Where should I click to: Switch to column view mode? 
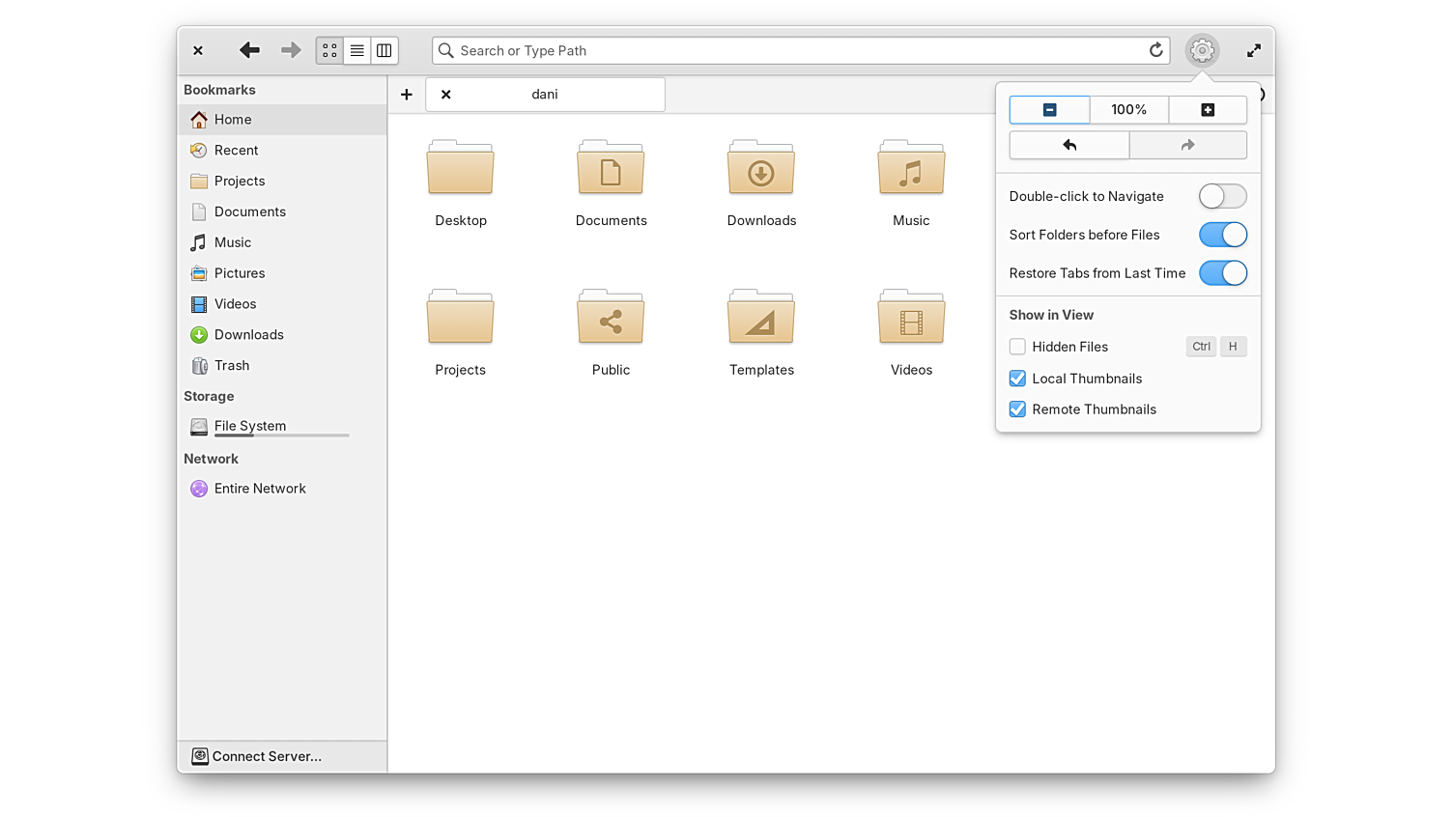(385, 50)
